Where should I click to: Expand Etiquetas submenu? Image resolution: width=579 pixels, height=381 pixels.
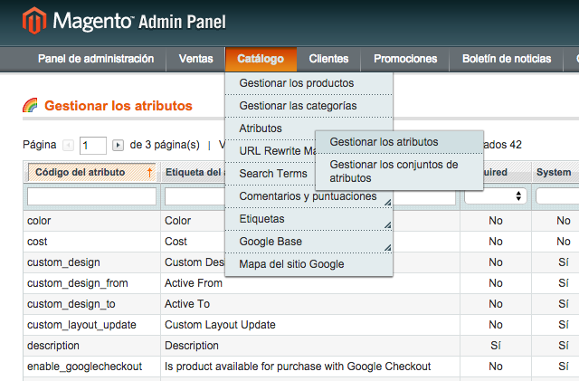click(387, 225)
